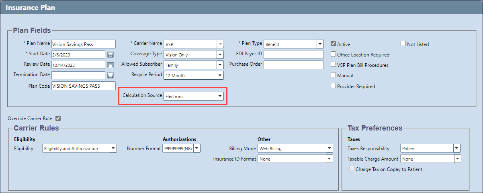
Task: Tick the Manual checkbox
Action: (333, 75)
